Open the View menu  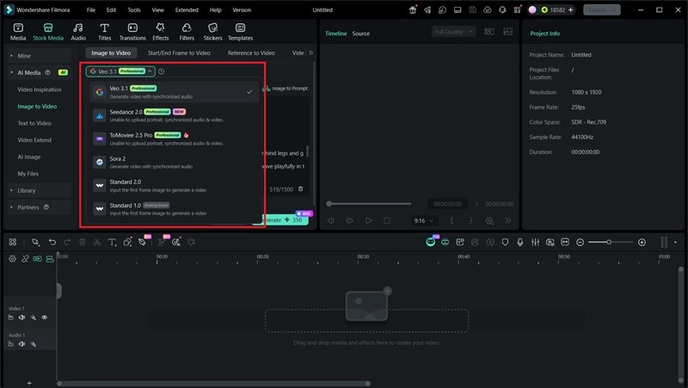click(x=157, y=9)
